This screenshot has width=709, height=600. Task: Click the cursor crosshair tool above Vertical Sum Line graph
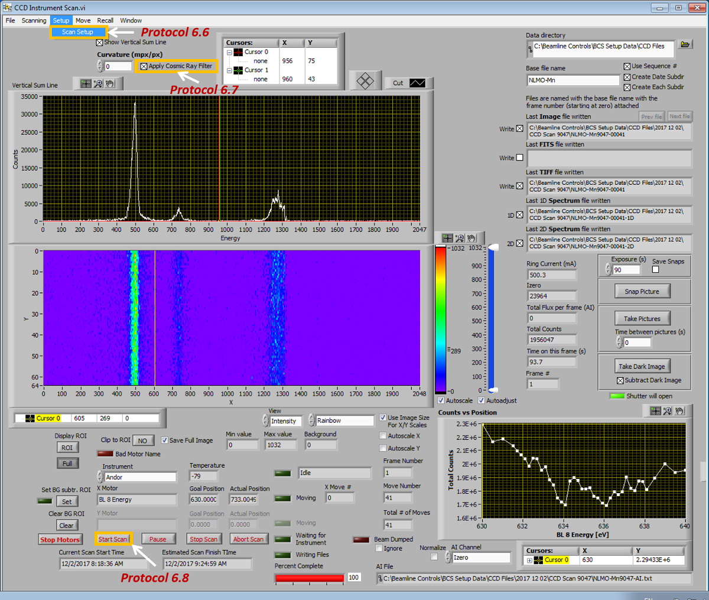86,84
